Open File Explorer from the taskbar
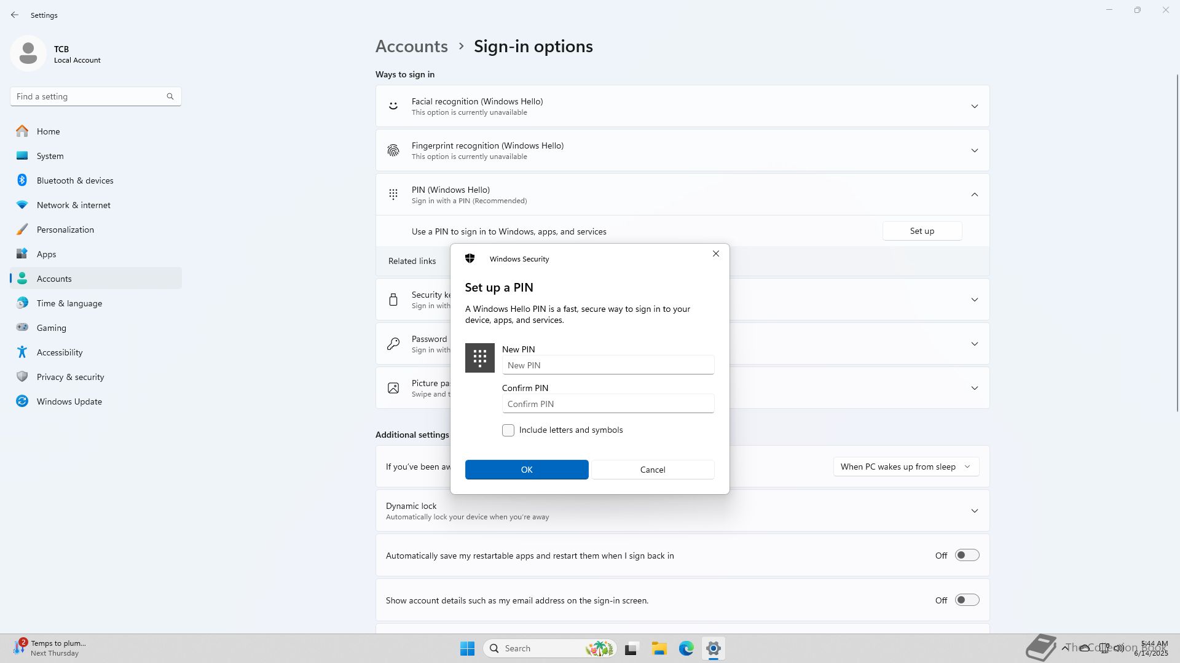 click(x=659, y=648)
